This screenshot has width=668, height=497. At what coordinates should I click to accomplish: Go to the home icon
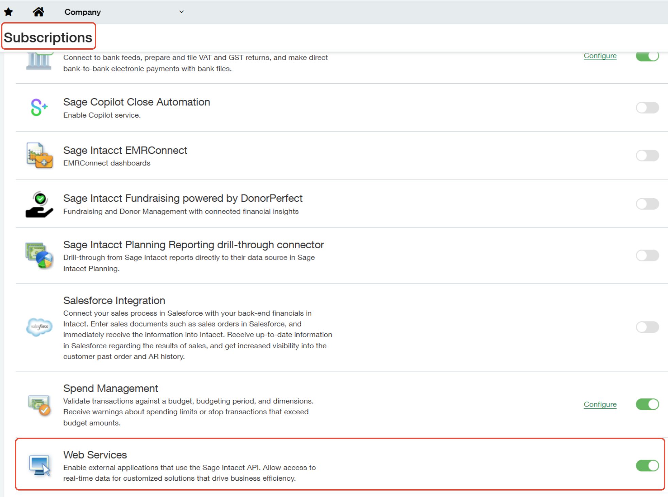pos(38,12)
